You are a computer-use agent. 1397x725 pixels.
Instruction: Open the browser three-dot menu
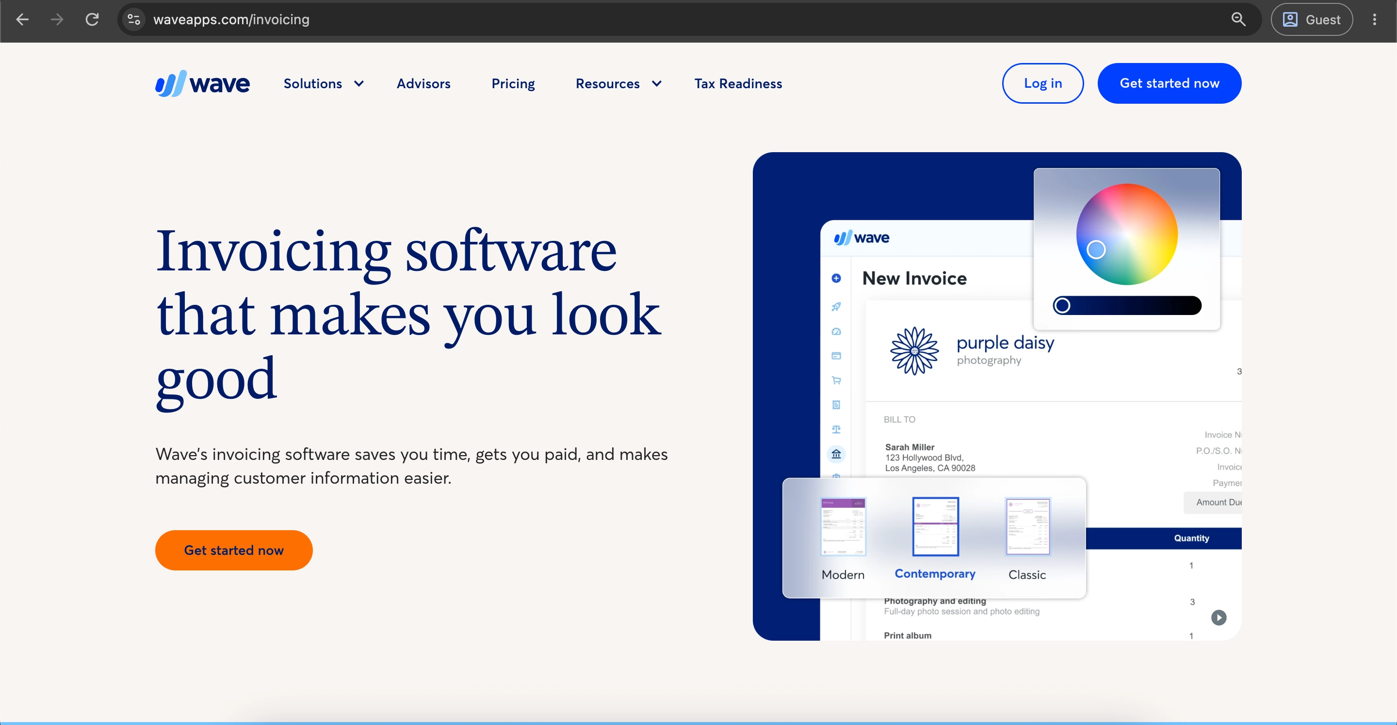tap(1374, 19)
